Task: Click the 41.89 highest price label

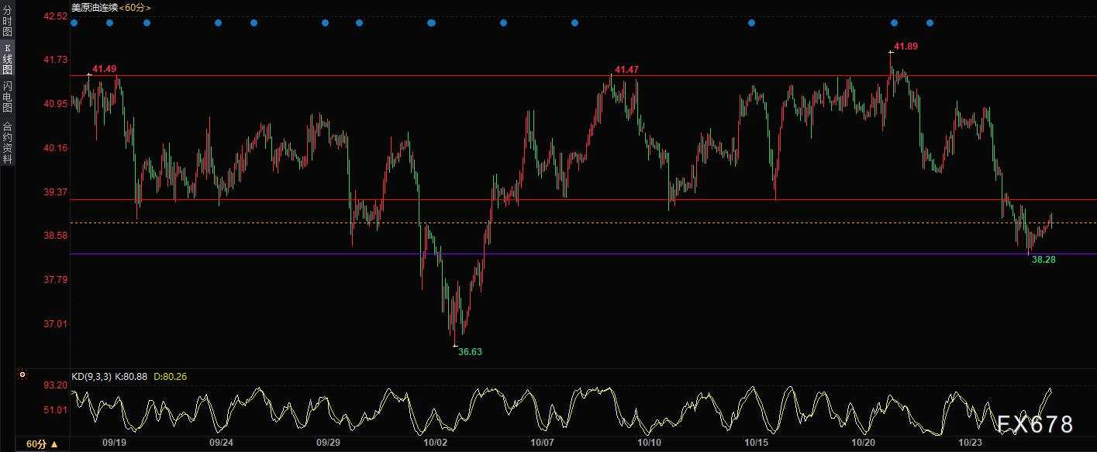Action: [906, 47]
